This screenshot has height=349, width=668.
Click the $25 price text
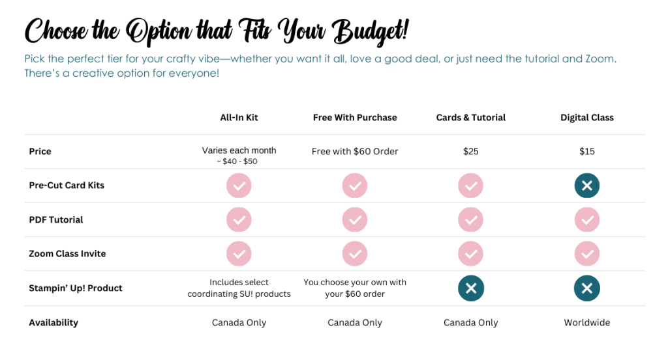click(x=471, y=151)
